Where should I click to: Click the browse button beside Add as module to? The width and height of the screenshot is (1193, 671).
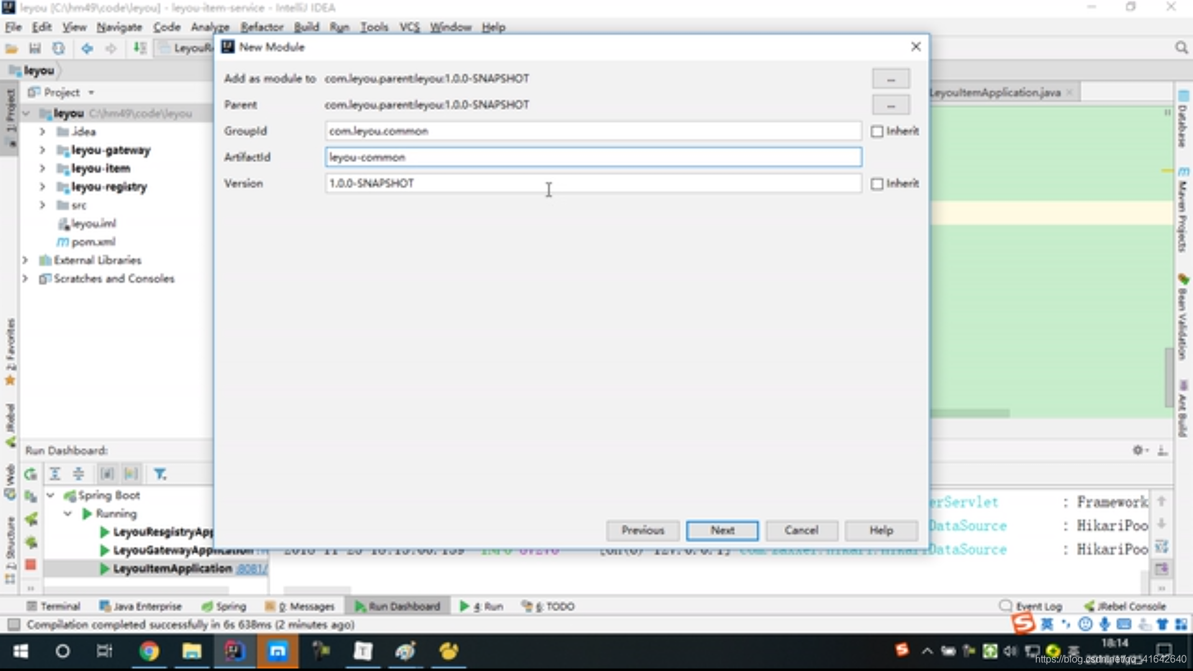coord(891,79)
